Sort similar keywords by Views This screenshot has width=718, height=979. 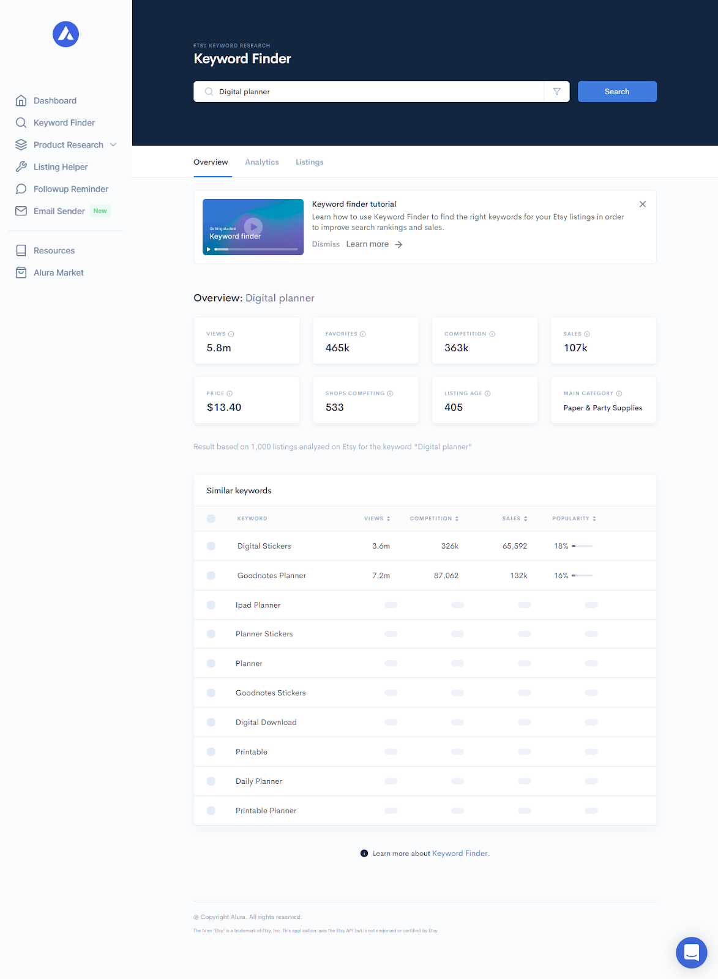click(377, 519)
